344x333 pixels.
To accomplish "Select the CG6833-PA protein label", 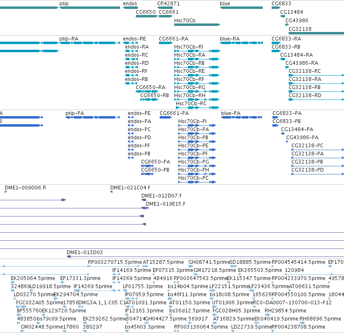I will pos(287,113).
